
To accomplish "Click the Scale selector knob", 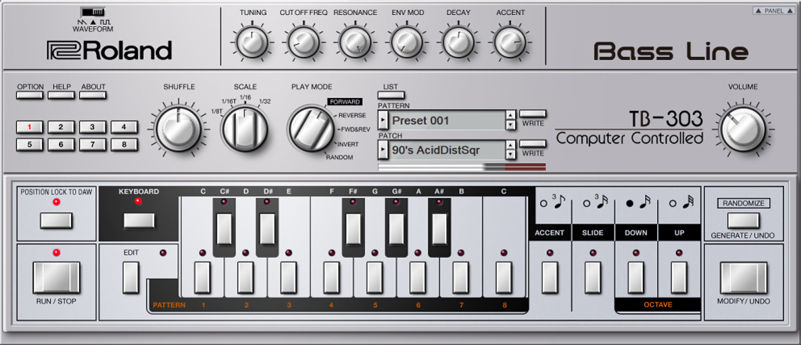I will [245, 129].
